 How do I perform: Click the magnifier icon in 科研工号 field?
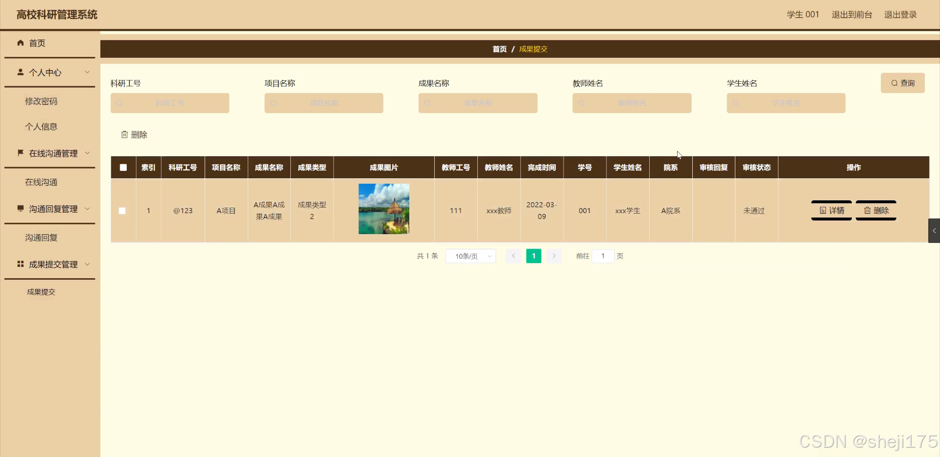click(x=119, y=103)
